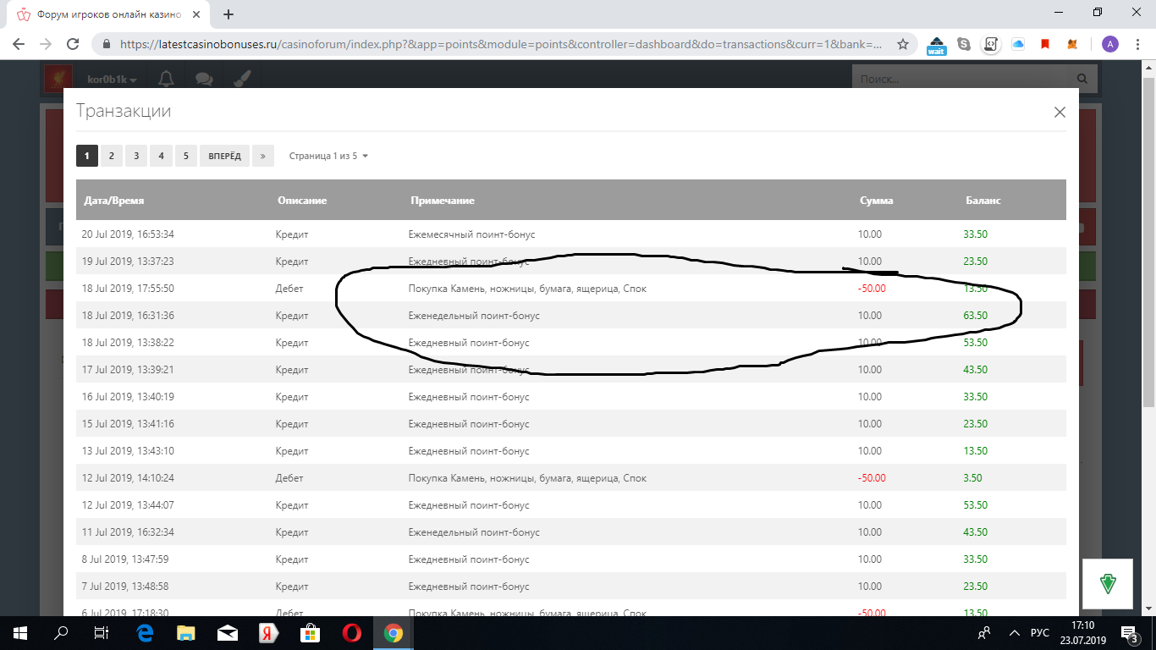Open a new browser tab

click(x=228, y=14)
